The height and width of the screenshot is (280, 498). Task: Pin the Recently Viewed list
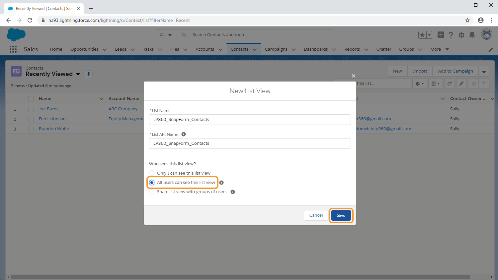pyautogui.click(x=89, y=74)
